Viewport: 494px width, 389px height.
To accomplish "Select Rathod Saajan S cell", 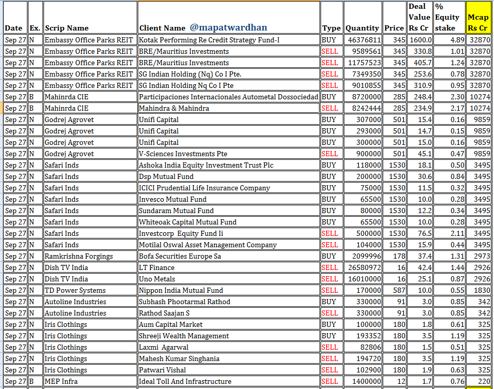I will 229,313.
